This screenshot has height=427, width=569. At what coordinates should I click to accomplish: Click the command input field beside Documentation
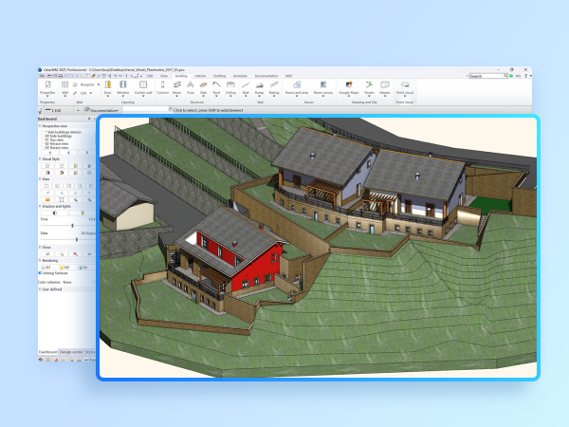(x=145, y=110)
